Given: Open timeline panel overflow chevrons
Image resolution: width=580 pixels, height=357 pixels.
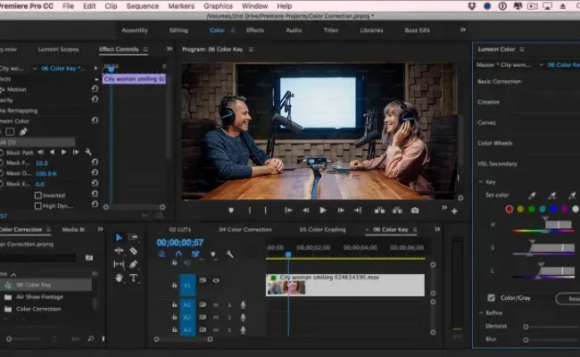Looking at the screenshot, I should coord(437,229).
